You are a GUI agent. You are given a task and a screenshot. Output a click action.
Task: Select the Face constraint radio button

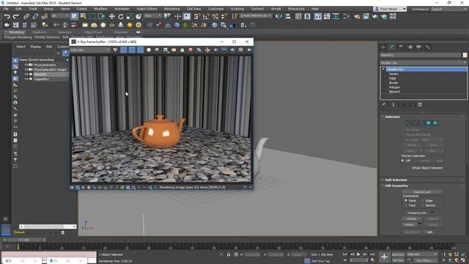click(406, 205)
